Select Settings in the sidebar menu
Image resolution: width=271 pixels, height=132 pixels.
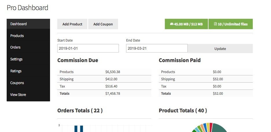click(x=28, y=59)
